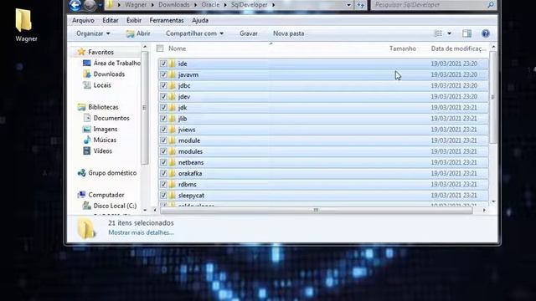Sort by the Tamanho column header
The width and height of the screenshot is (536, 301).
point(403,48)
